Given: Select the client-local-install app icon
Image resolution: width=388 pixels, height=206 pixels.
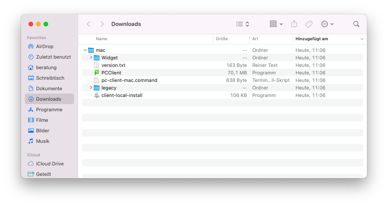Looking at the screenshot, I should 97,95.
